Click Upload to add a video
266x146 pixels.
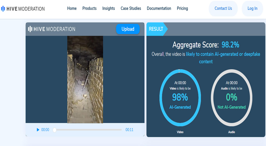[128, 29]
